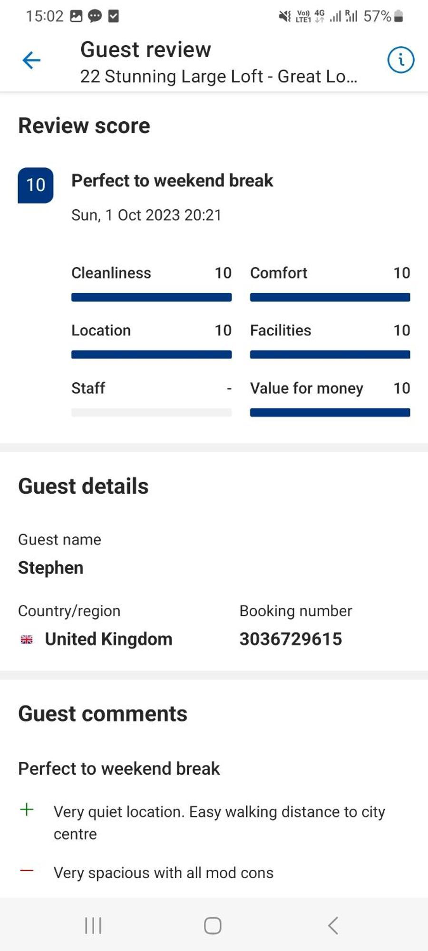
Task: Tap the United Kingdom flag icon
Action: (27, 640)
